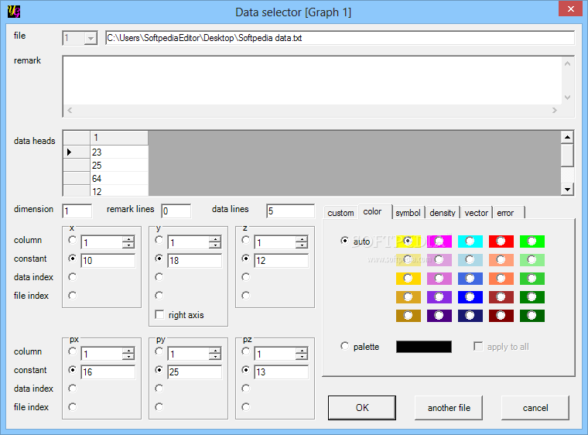Screen dimensions: 588x435
Task: Click the z column spinner arrows
Action: [x=302, y=242]
